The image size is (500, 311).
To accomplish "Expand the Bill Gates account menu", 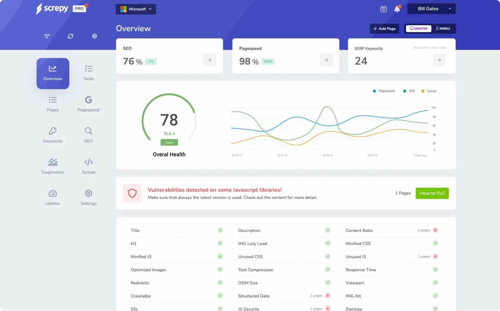I will [431, 9].
